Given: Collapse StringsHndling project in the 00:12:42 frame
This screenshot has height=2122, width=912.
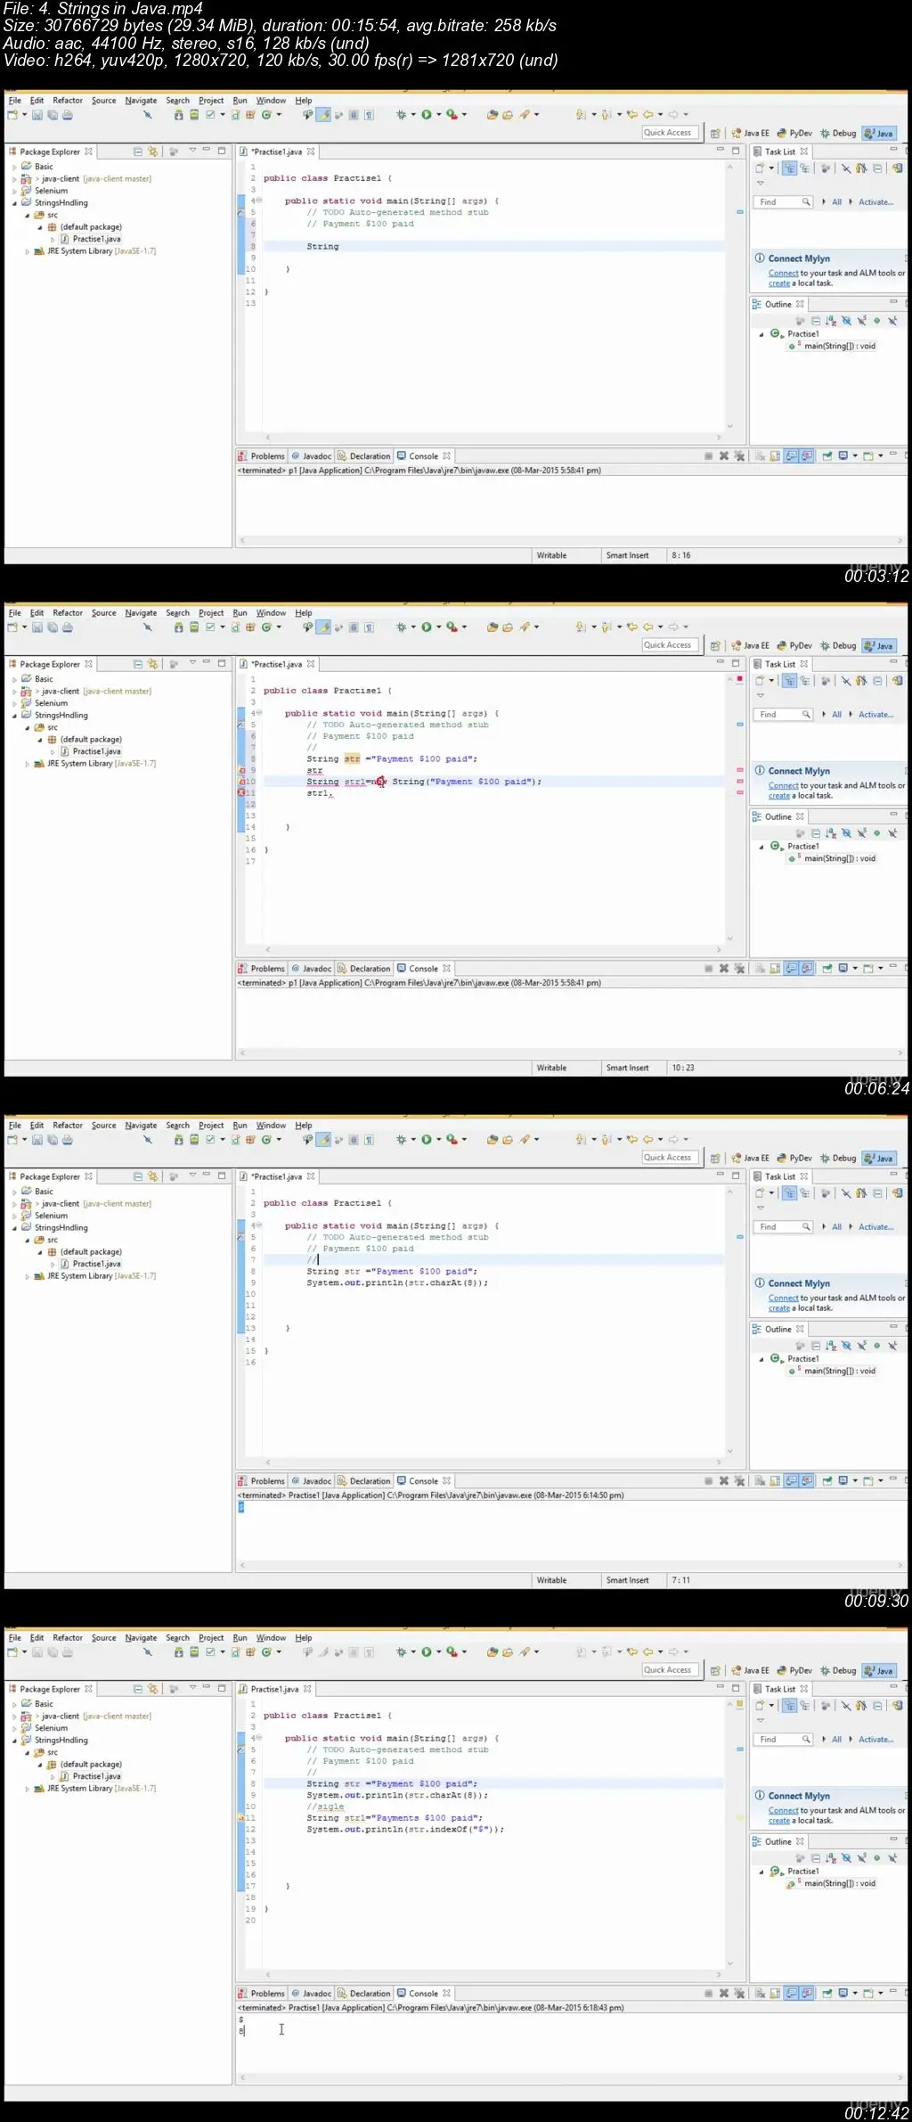Looking at the screenshot, I should coord(14,1741).
